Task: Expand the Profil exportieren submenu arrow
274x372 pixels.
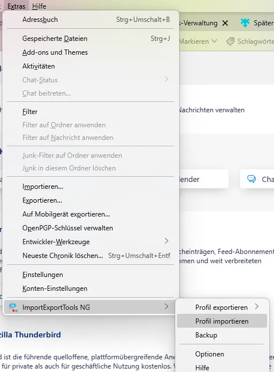Action: coord(257,307)
